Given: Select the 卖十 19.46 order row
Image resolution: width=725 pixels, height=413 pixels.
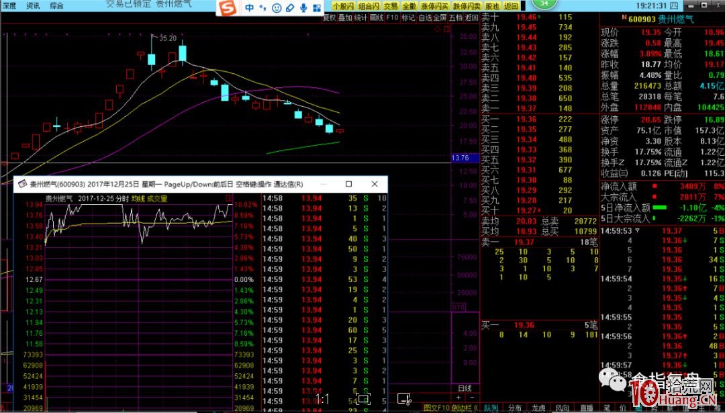Looking at the screenshot, I should pyautogui.click(x=540, y=17).
